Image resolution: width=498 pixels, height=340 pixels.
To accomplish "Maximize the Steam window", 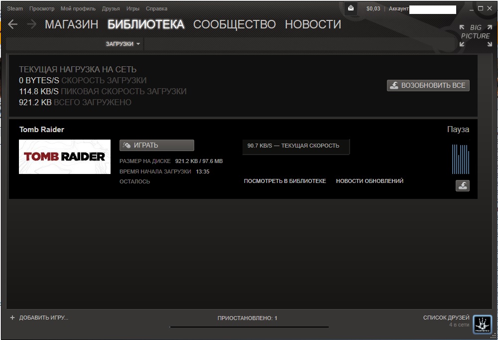I will [481, 8].
